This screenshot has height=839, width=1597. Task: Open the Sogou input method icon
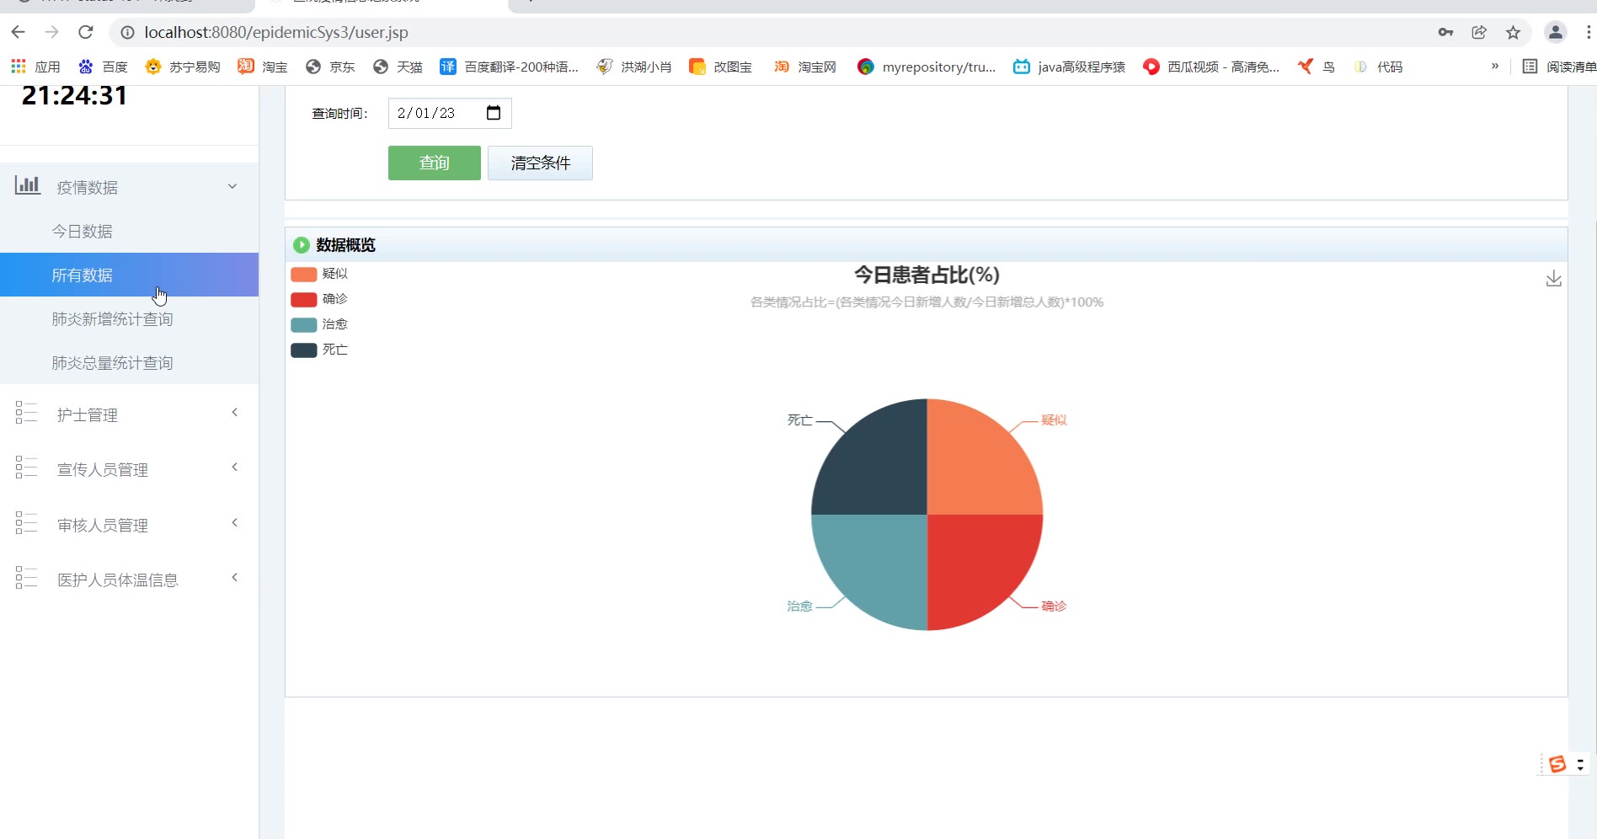[x=1557, y=764]
